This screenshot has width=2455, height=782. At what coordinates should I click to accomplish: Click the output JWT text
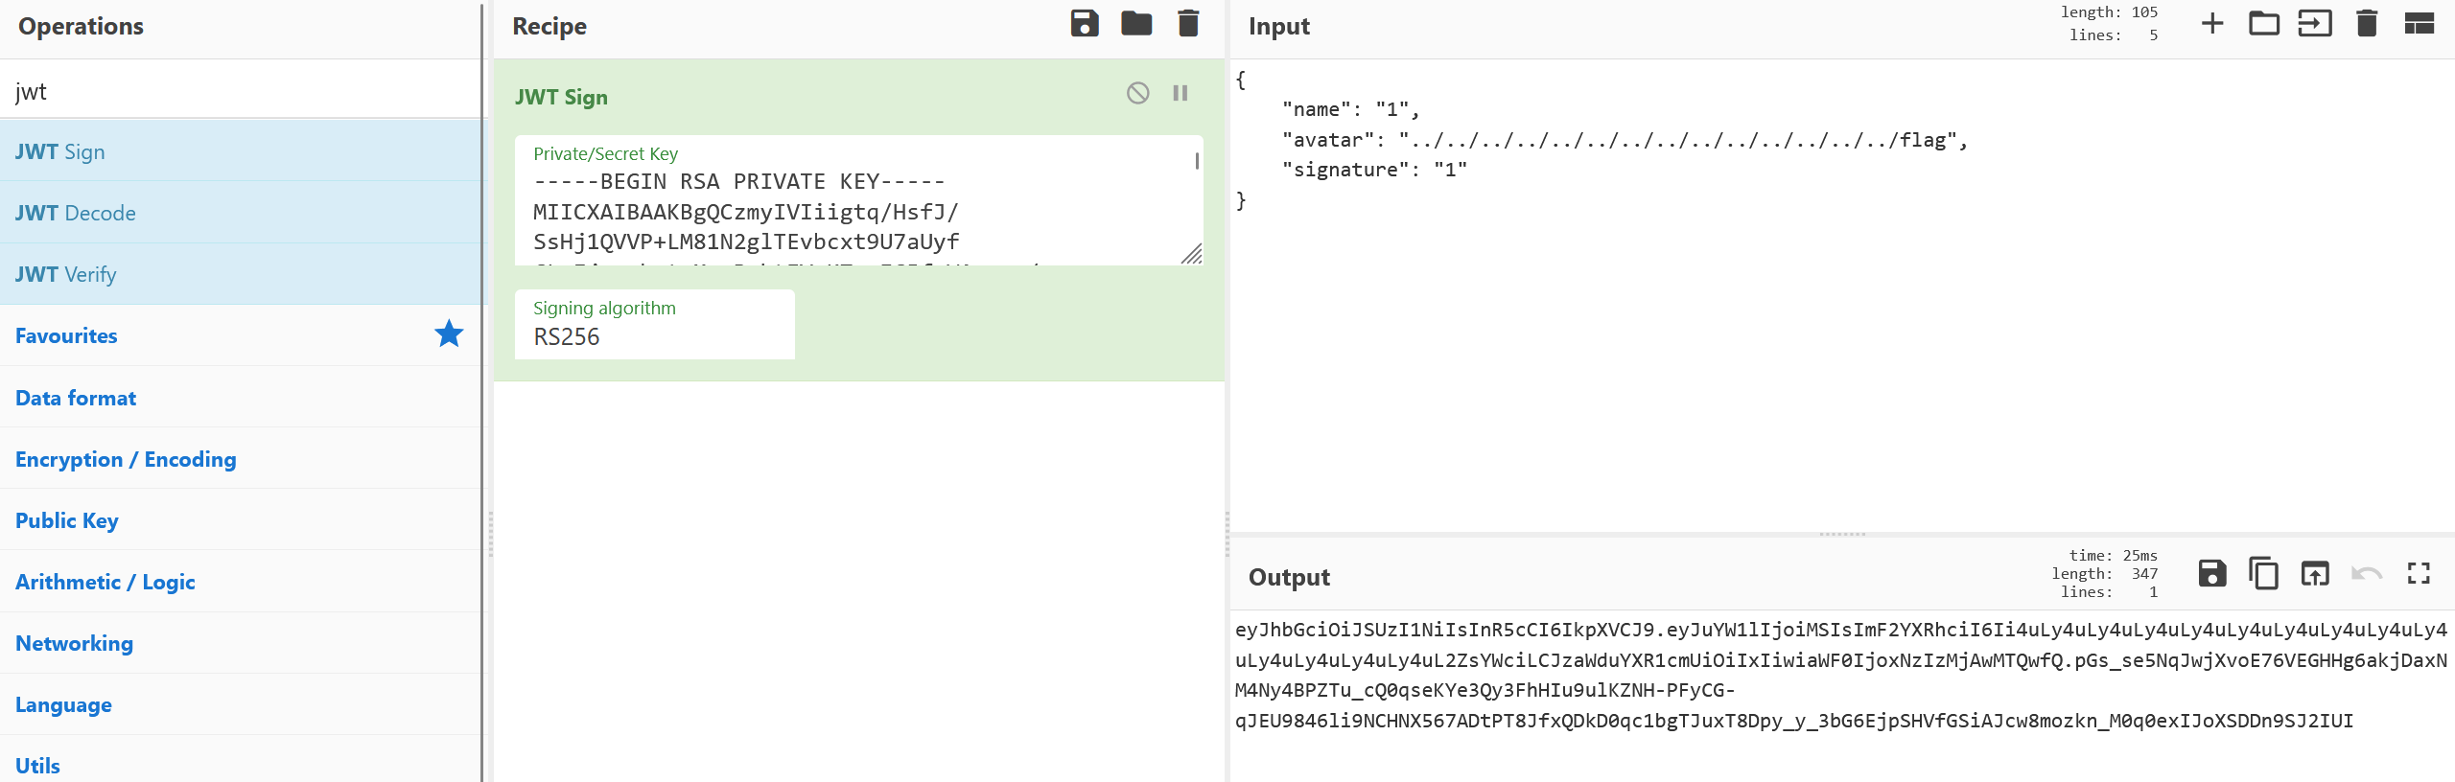click(1841, 675)
